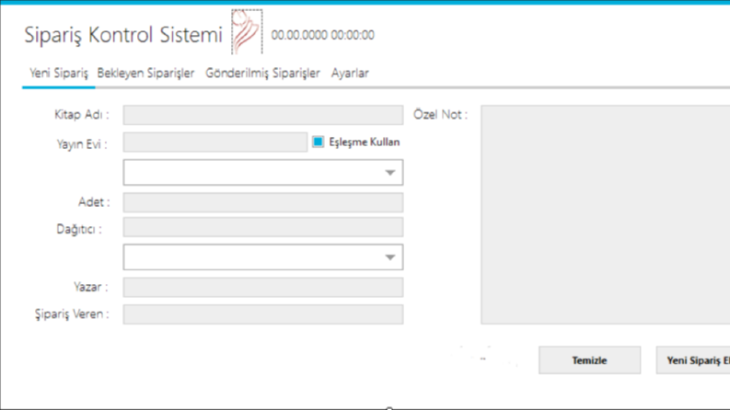Open the Yeni Sipariş tab
This screenshot has height=410, width=730.
tap(59, 73)
